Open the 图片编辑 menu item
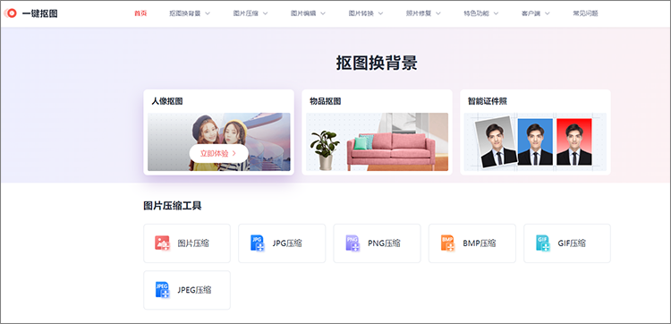The width and height of the screenshot is (671, 324). point(303,13)
